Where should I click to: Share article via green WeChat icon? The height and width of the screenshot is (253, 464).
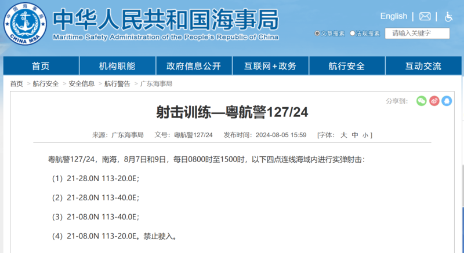422,101
